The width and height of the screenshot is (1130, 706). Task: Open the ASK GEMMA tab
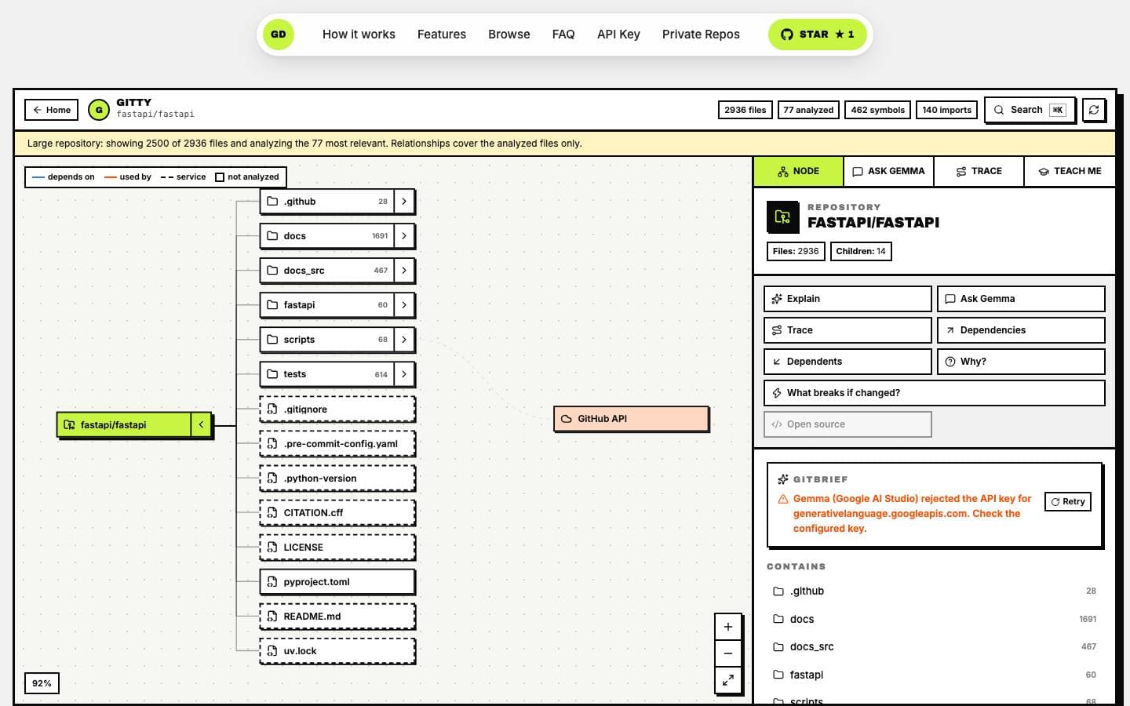pos(888,171)
